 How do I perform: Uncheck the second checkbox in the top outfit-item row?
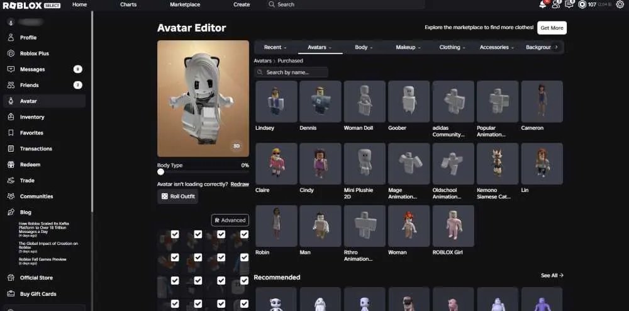pos(198,234)
